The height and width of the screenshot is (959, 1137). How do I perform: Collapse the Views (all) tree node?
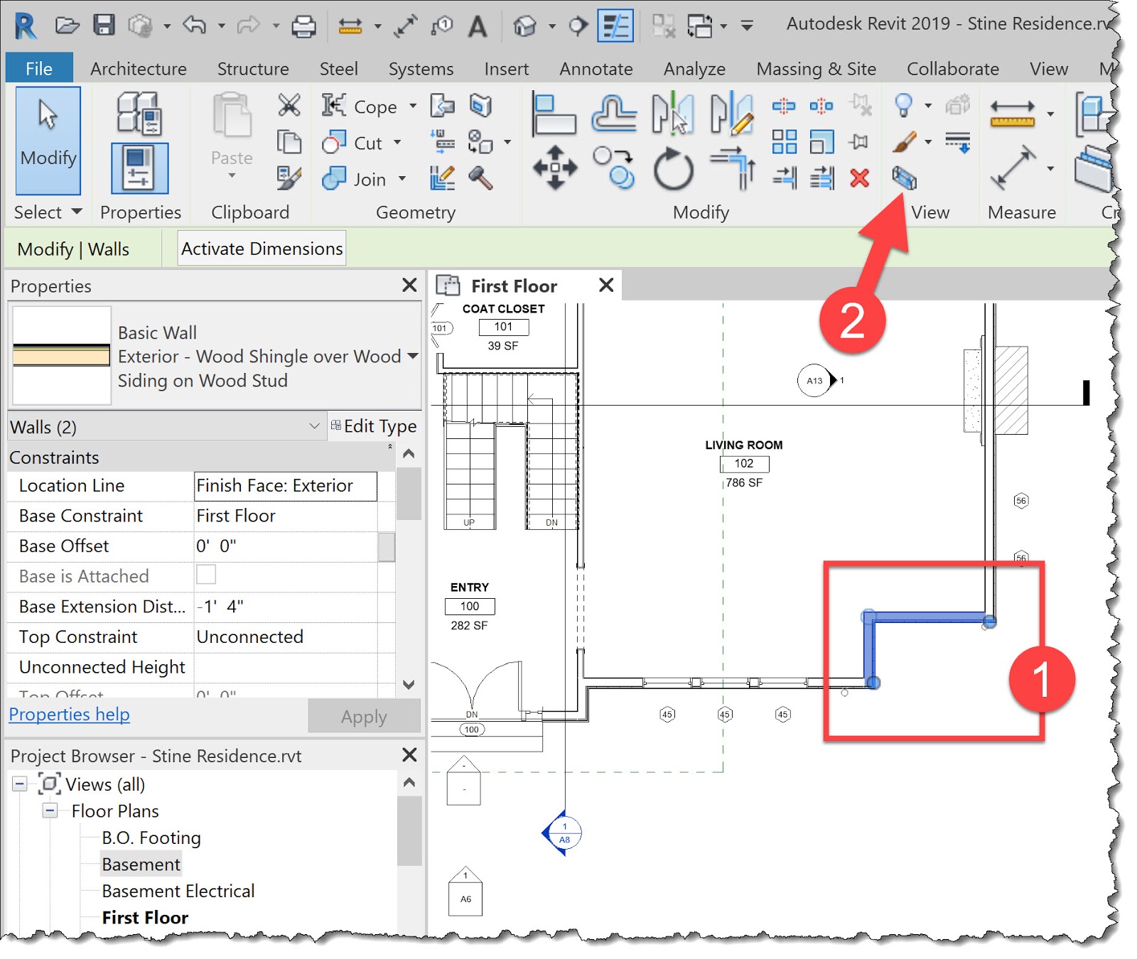(x=20, y=784)
